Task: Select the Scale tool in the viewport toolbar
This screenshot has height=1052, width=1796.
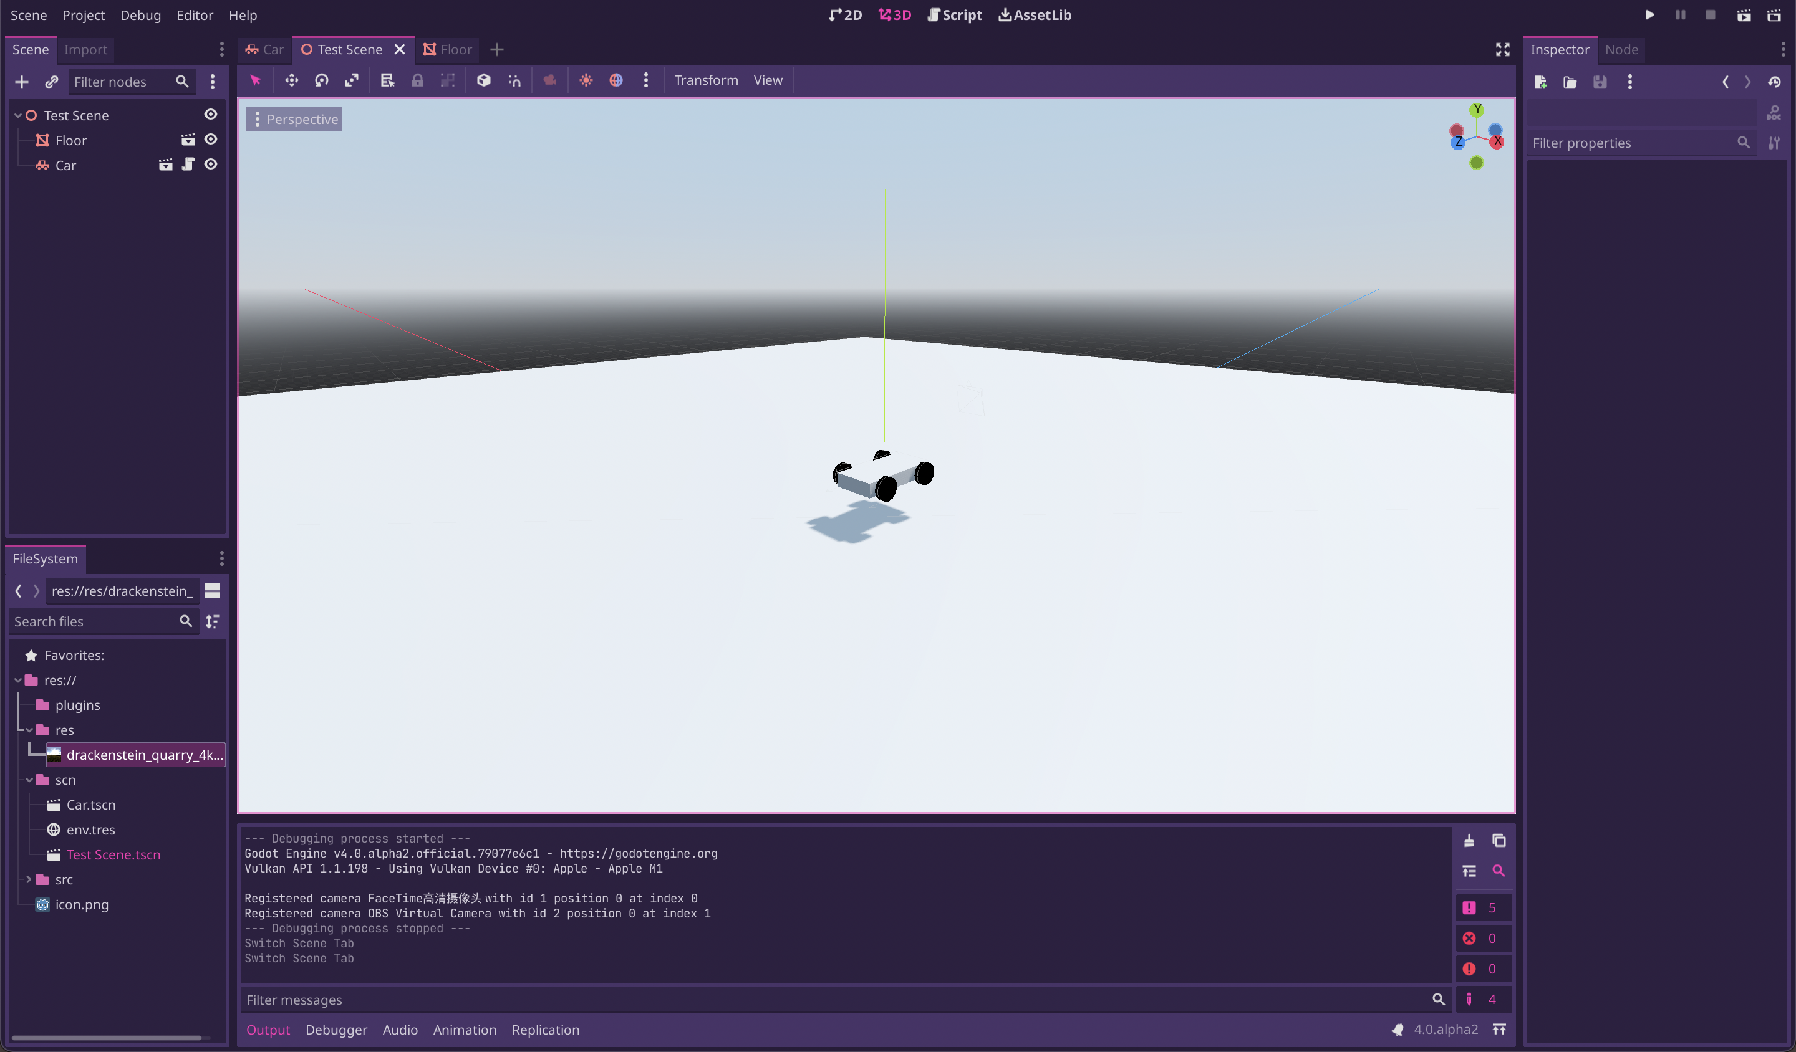Action: (x=351, y=80)
